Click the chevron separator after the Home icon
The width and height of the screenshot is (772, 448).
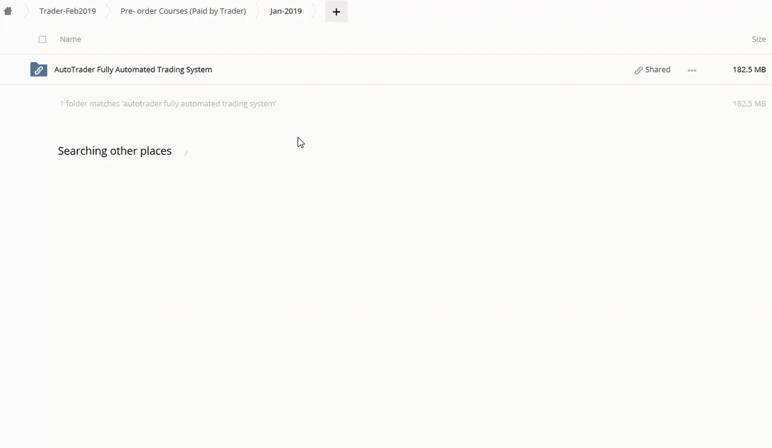26,11
